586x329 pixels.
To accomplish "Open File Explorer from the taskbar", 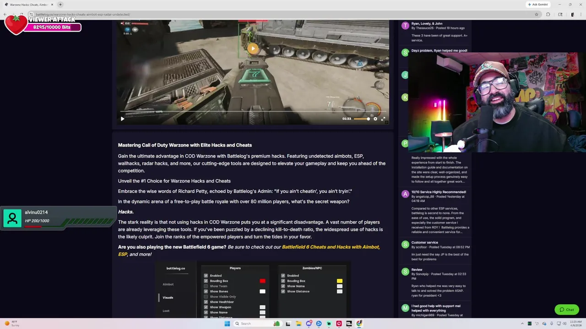I will tap(298, 324).
